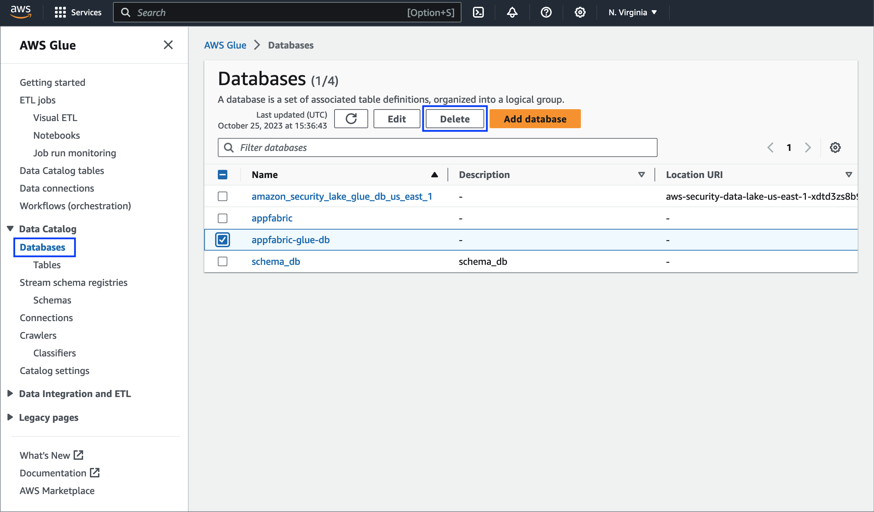The width and height of the screenshot is (874, 512).
Task: Refresh the databases list
Action: 351,119
